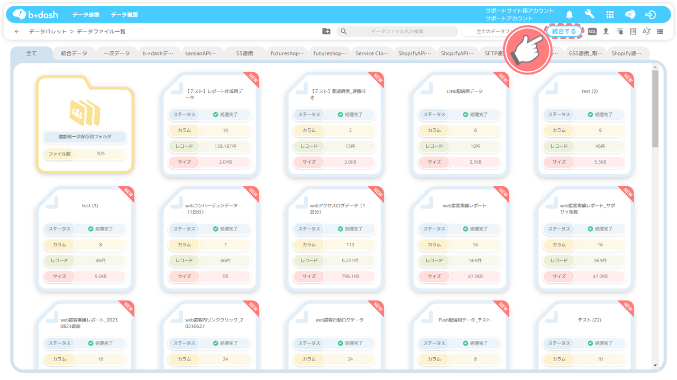Open the web接客実績レポート_20230823最新 card
The height and width of the screenshot is (380, 677).
point(85,335)
